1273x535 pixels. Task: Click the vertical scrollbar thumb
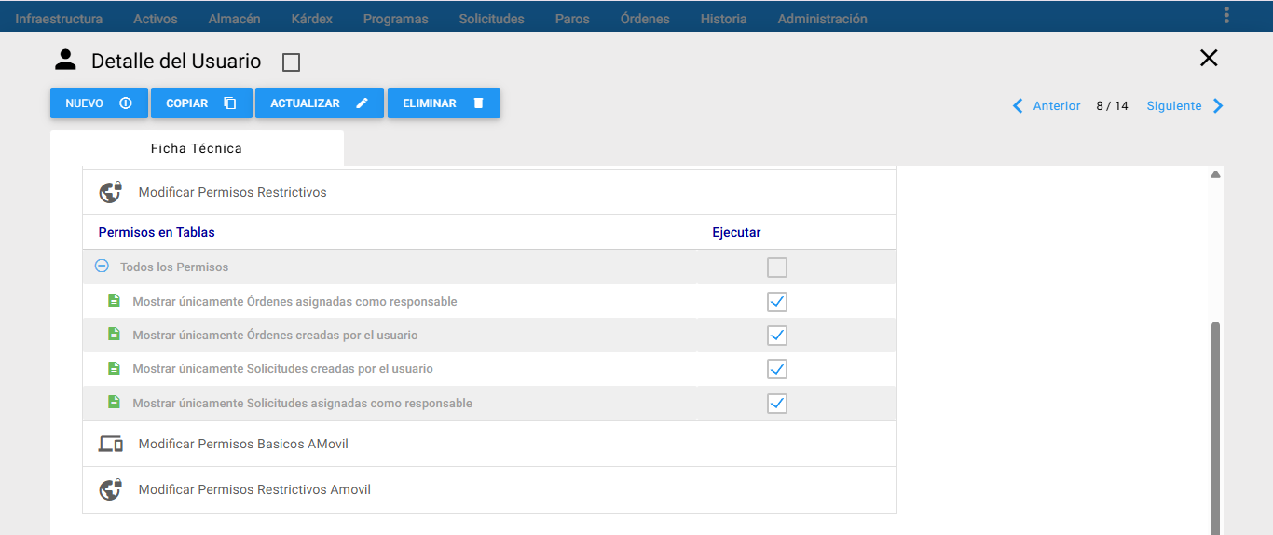1215,428
